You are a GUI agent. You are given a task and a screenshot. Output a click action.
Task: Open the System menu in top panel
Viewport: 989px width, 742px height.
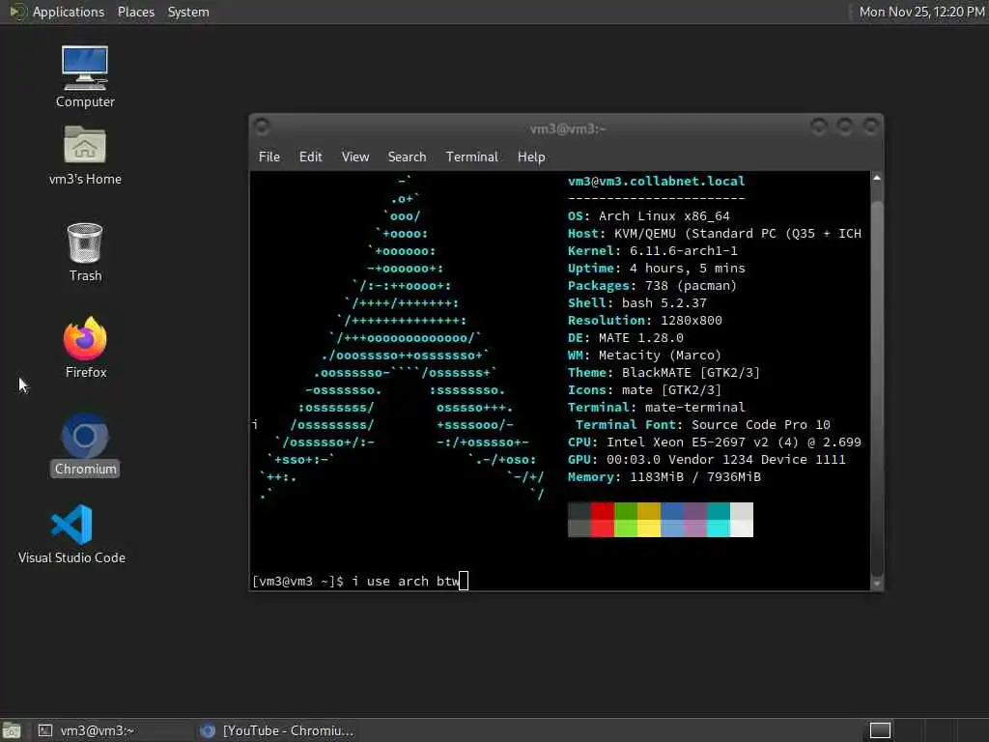(188, 12)
